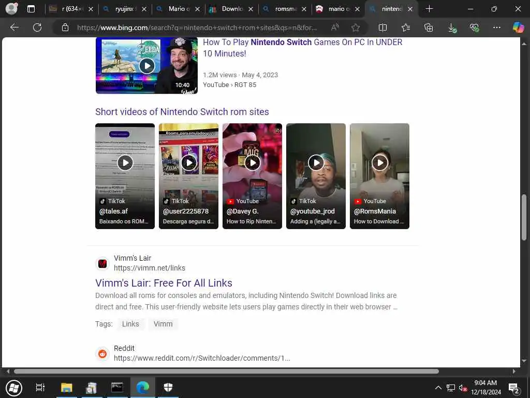Play the @Davey G. YouTube short

[x=252, y=176]
